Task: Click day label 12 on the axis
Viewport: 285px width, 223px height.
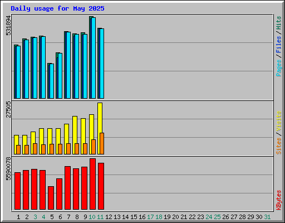Action: click(x=109, y=217)
